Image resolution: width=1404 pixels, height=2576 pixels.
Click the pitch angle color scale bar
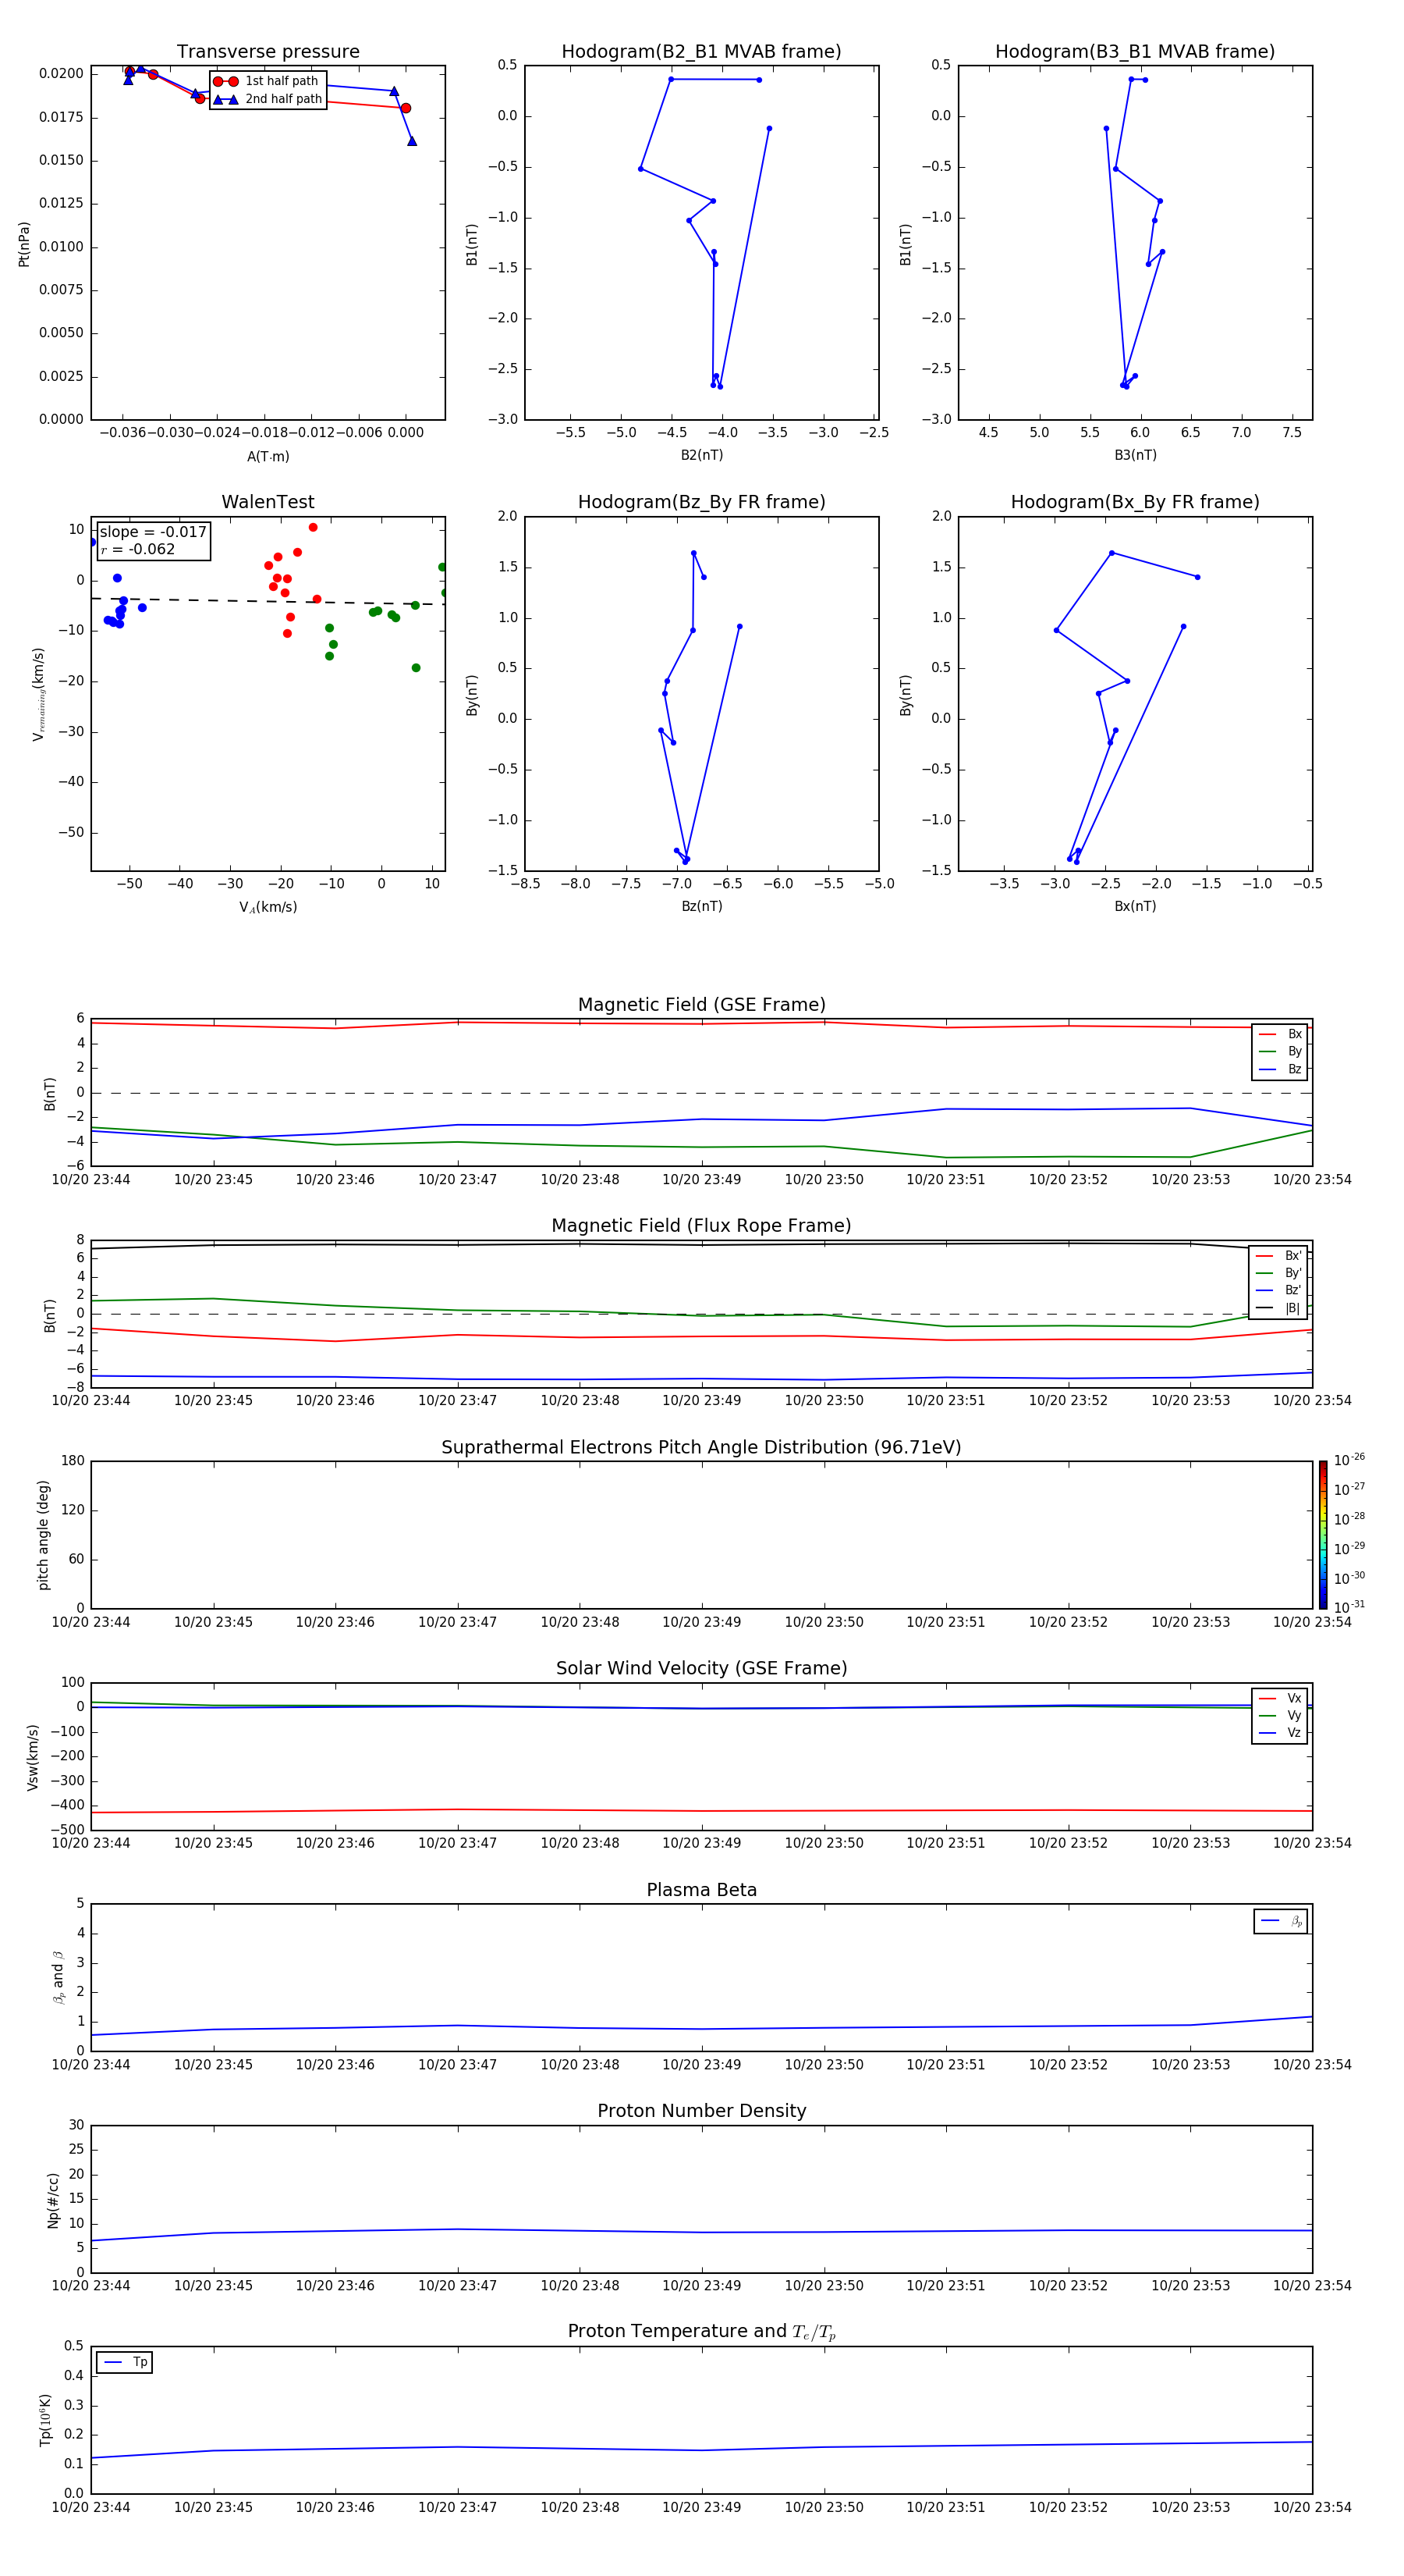coord(1323,1535)
